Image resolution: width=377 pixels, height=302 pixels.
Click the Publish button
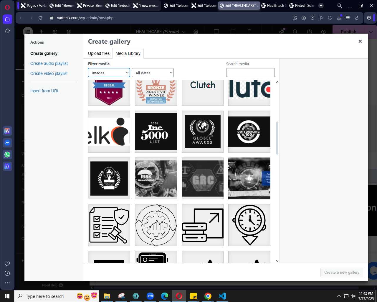(x=348, y=32)
